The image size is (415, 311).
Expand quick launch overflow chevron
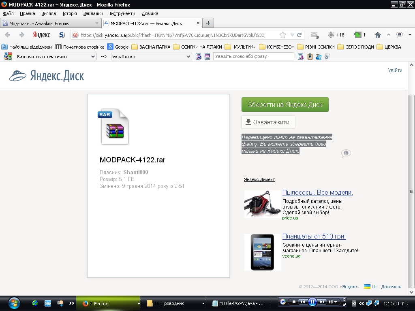coord(71,303)
